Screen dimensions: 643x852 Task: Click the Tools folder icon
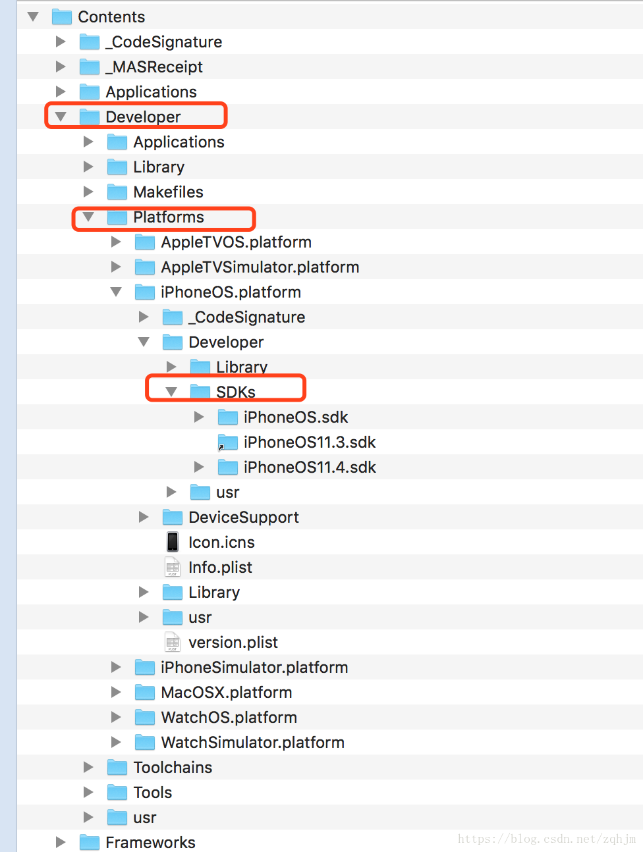117,792
